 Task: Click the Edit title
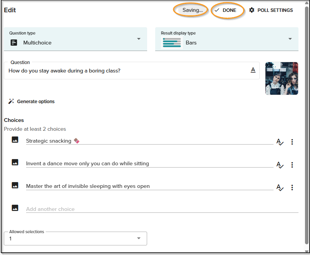click(10, 10)
